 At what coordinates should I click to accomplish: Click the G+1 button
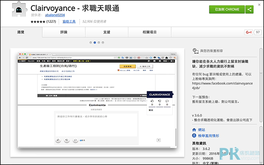pos(249,32)
